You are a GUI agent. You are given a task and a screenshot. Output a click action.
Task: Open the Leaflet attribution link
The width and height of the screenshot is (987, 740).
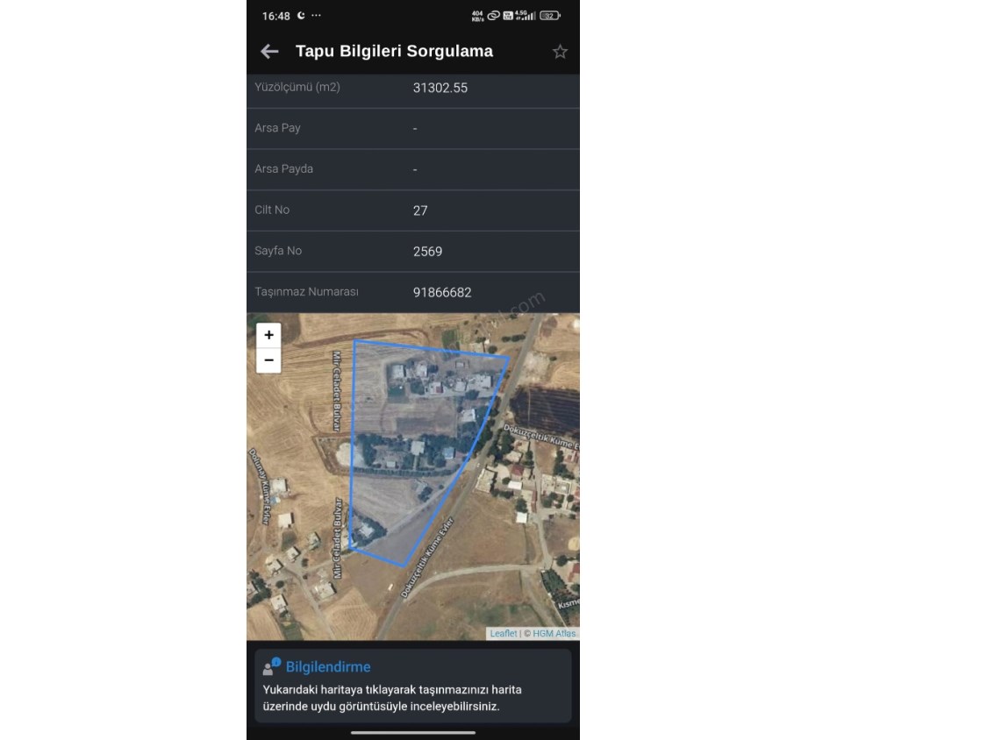pos(503,634)
